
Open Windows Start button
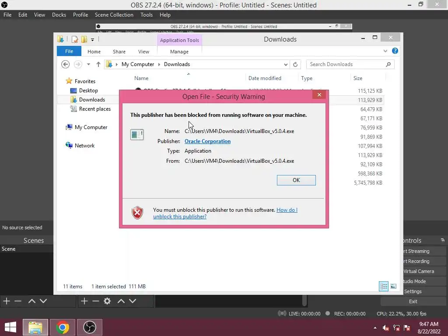10,327
